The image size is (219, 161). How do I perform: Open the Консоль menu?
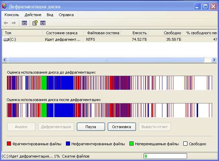coord(12,15)
